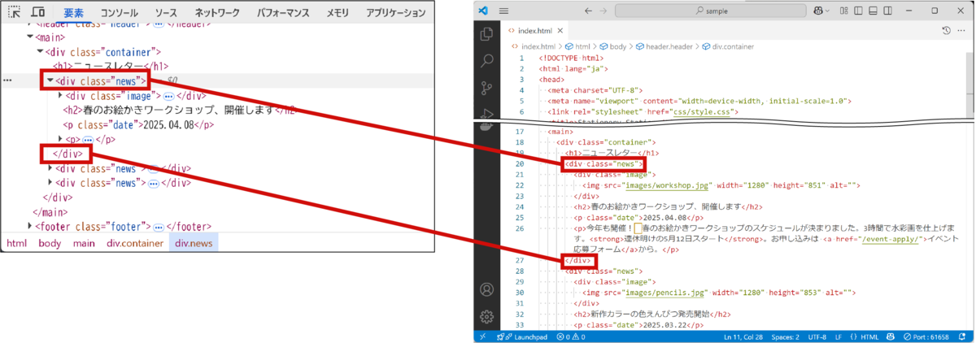976x343 pixels.
Task: Open errors and warnings count in status bar
Action: tap(570, 336)
